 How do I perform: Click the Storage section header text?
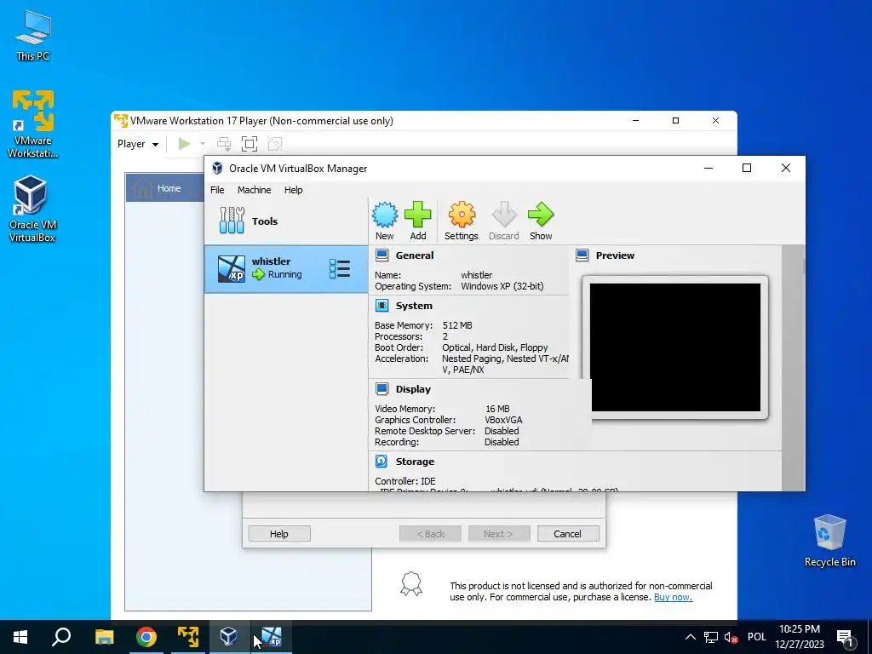tap(415, 462)
